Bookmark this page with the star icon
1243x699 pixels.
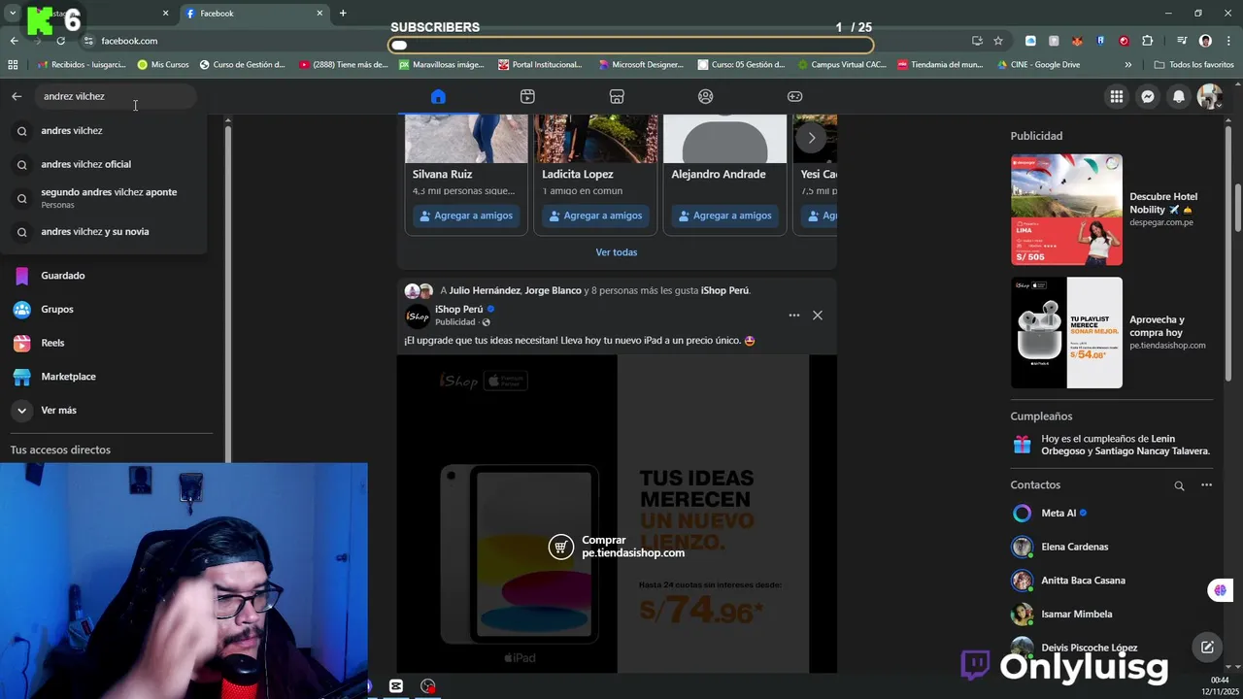click(x=998, y=41)
